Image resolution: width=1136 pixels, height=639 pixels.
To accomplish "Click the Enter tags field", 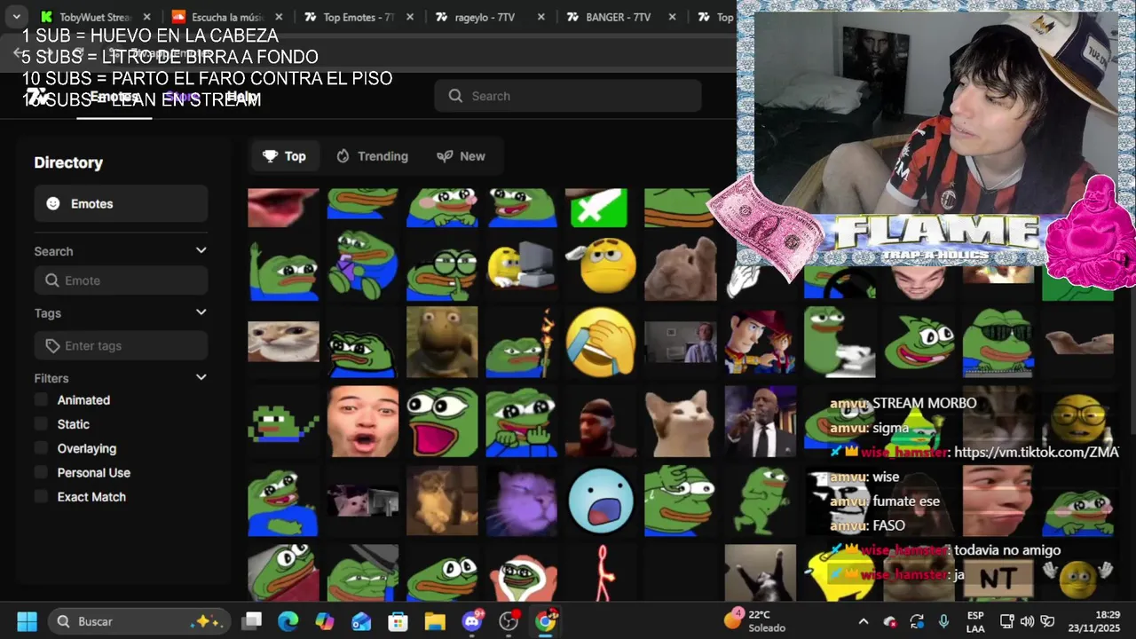I will pyautogui.click(x=121, y=345).
